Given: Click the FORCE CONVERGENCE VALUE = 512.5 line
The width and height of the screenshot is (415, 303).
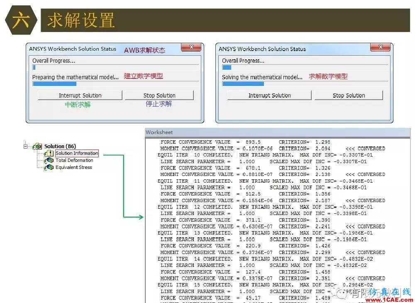Looking at the screenshot, I should [x=245, y=194].
